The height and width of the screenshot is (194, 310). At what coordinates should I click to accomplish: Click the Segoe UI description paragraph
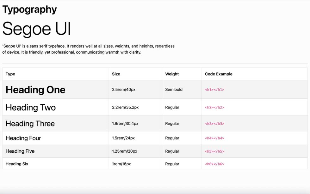click(88, 49)
